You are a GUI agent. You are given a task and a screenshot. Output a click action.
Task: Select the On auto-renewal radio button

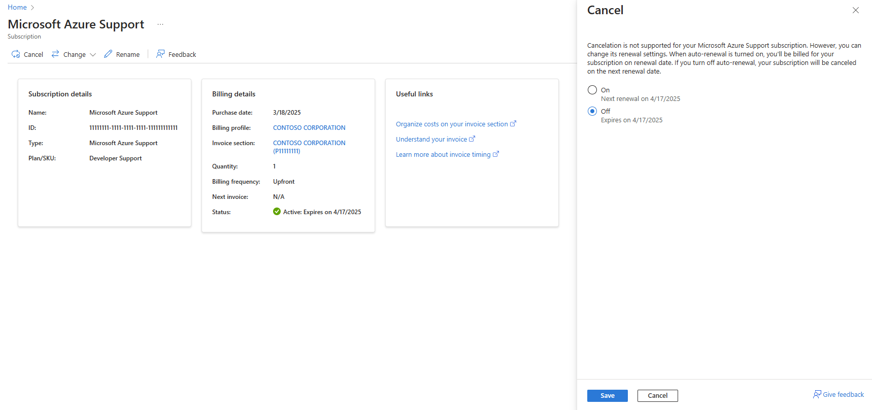coord(592,90)
